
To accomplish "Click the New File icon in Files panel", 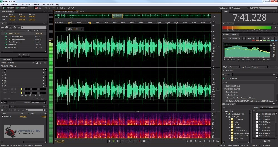I will 11,27.
